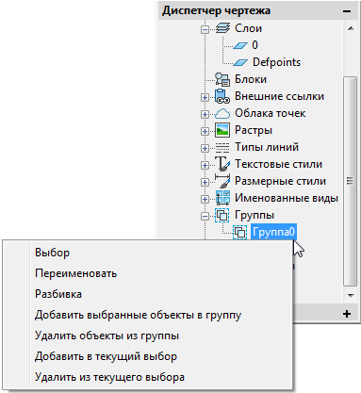This screenshot has height=393, width=361.
Task: Click the Блоки blocks icon
Action: 222,79
